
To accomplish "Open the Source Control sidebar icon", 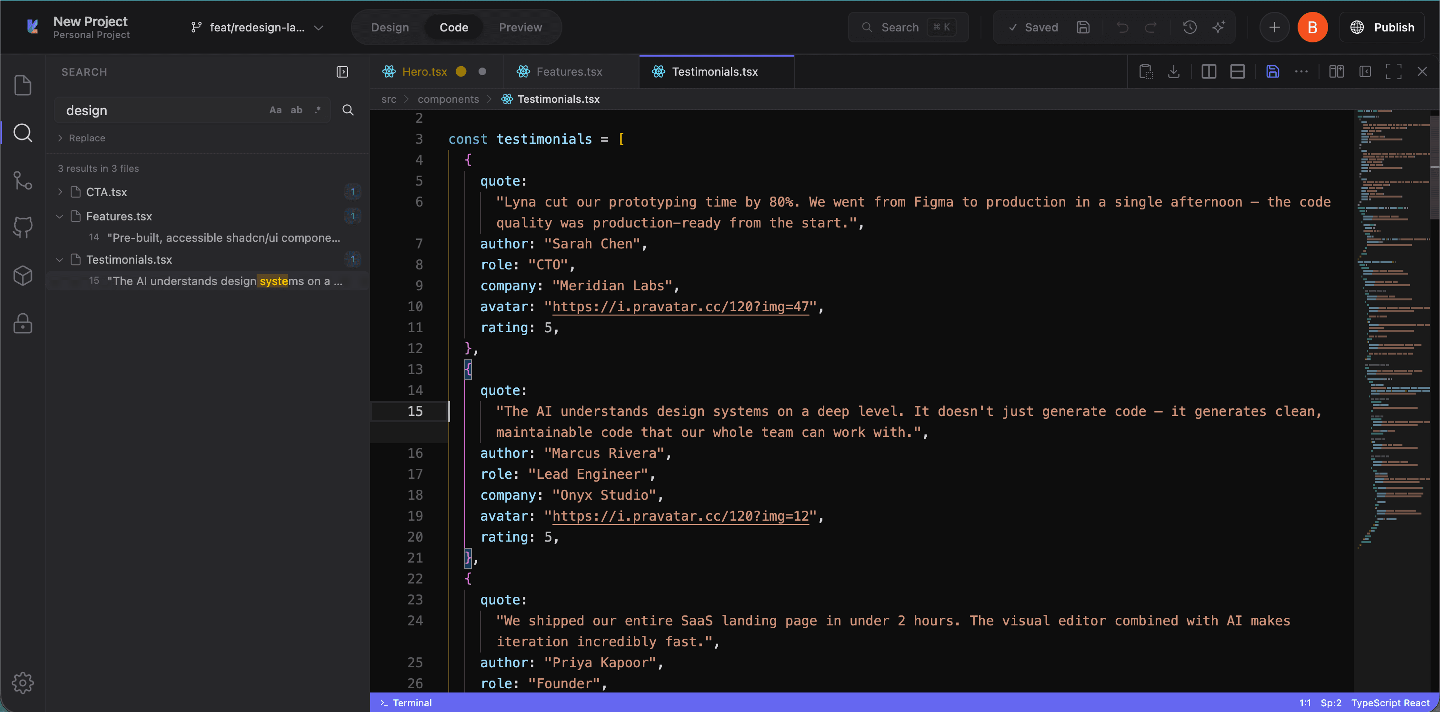I will [22, 180].
